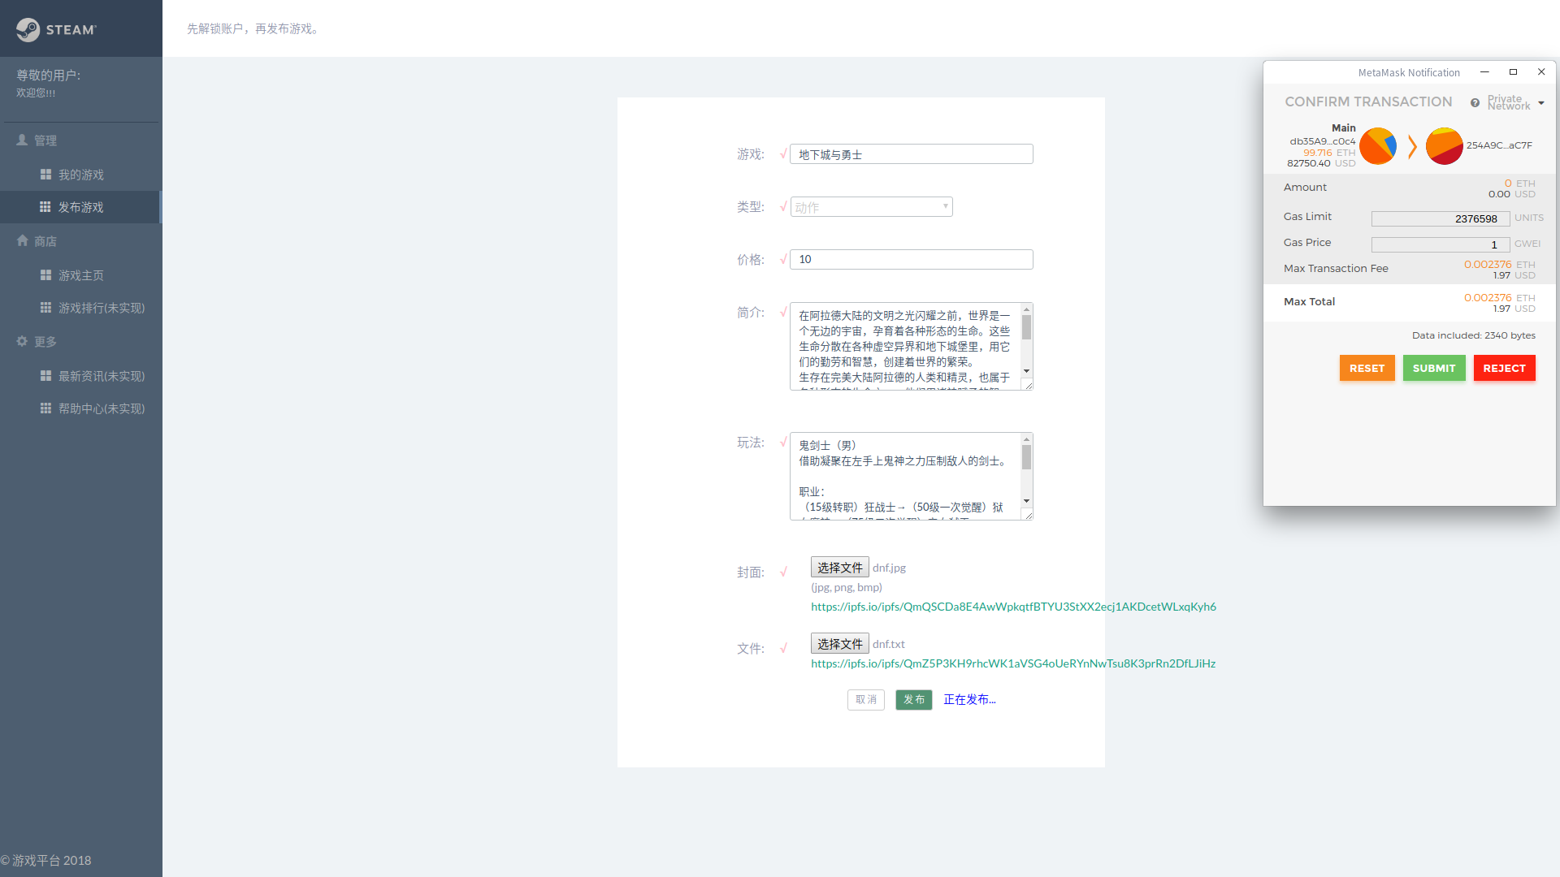Open the 类型 game type dropdown
The width and height of the screenshot is (1560, 877).
point(871,207)
